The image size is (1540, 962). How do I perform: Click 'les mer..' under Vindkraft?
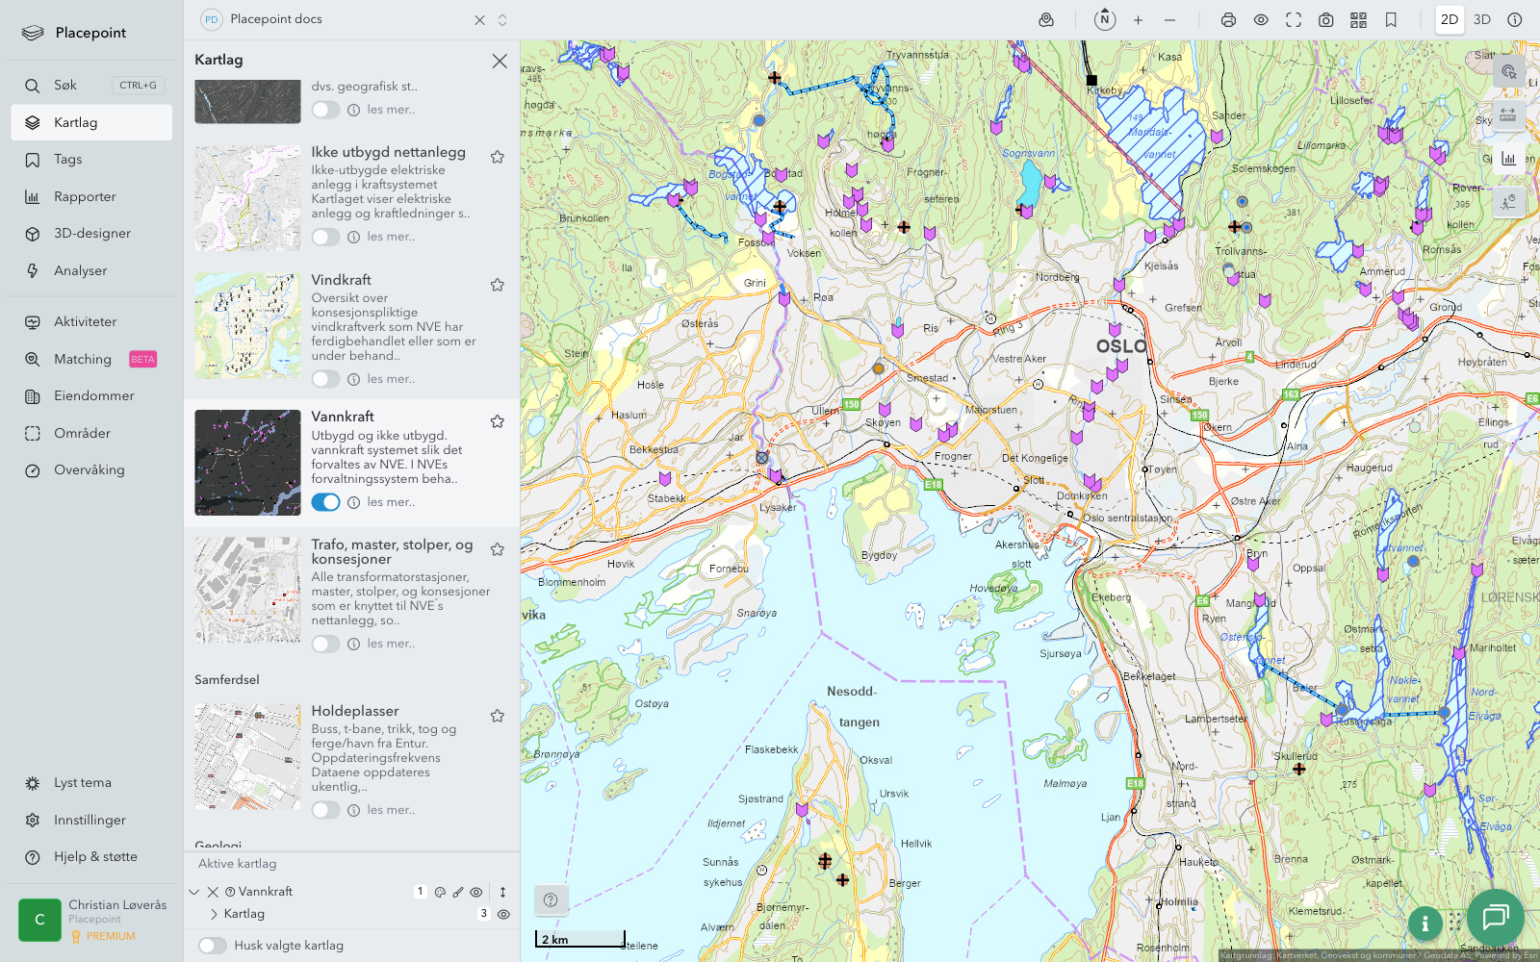pyautogui.click(x=391, y=379)
